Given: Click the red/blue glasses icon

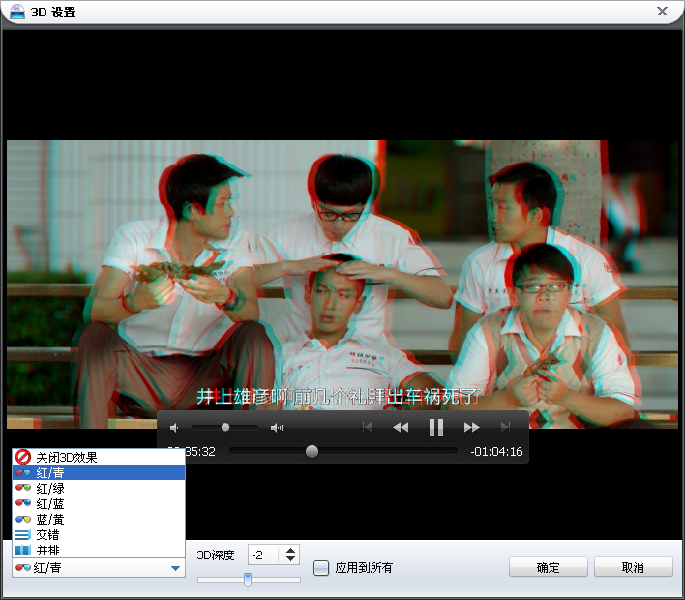Looking at the screenshot, I should [22, 503].
